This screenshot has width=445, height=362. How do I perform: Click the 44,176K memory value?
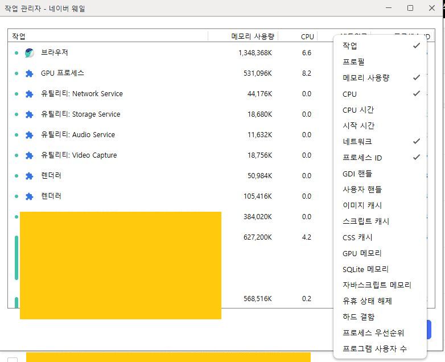pyautogui.click(x=259, y=94)
